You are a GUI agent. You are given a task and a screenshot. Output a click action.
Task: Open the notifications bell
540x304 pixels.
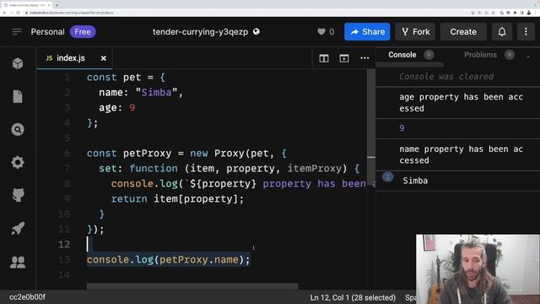pyautogui.click(x=502, y=32)
